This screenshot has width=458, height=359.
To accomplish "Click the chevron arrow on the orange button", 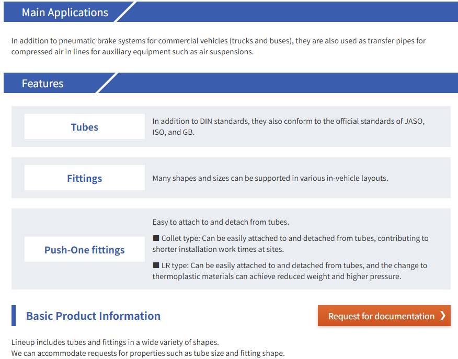I will coord(442,316).
